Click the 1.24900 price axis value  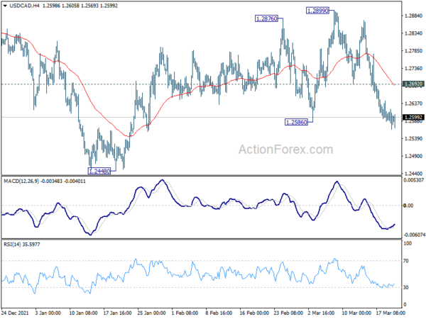pyautogui.click(x=413, y=156)
